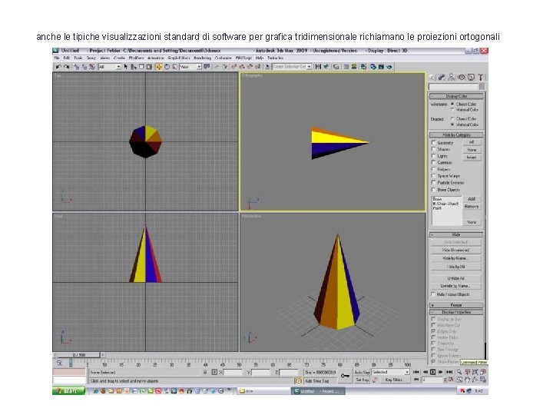
Task: Tick the Lights hide-by-category checkbox
Action: click(433, 156)
